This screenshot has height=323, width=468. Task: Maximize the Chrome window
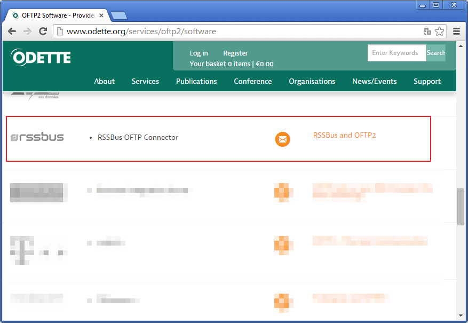tap(436, 5)
